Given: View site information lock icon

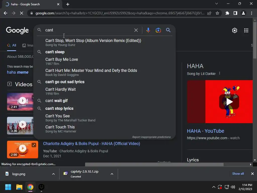Looking at the screenshot, I should (x=31, y=13).
